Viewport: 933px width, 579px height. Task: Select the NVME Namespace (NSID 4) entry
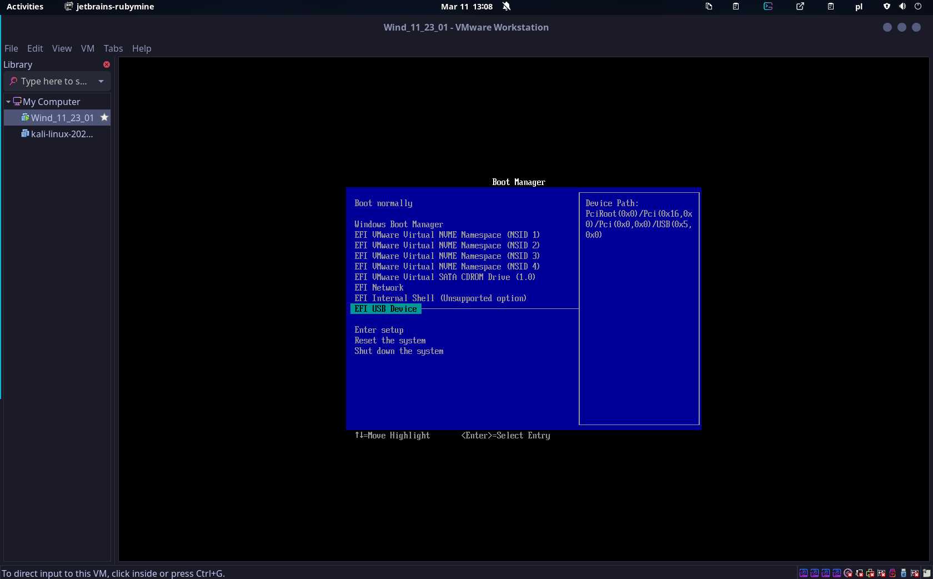coord(447,267)
